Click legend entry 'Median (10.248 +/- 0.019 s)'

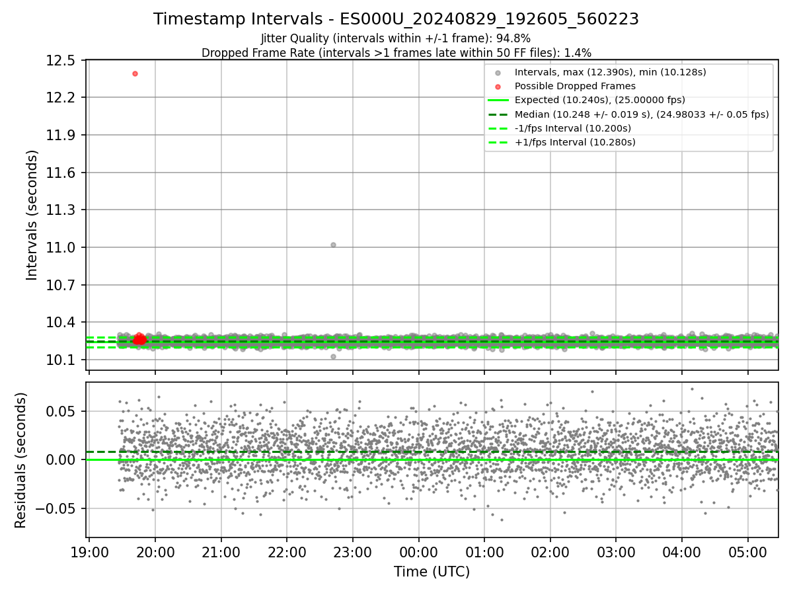642,114
